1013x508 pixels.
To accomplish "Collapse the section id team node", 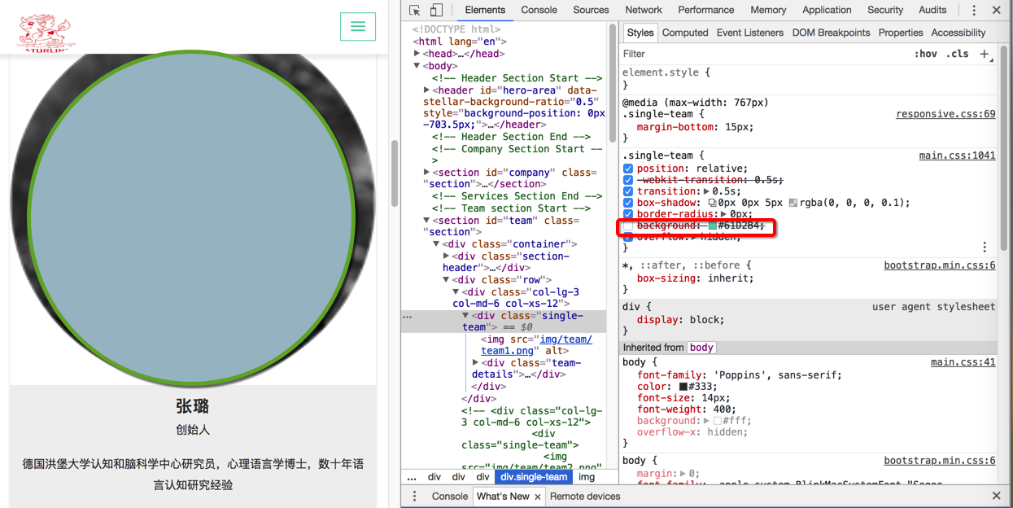I will pyautogui.click(x=426, y=221).
